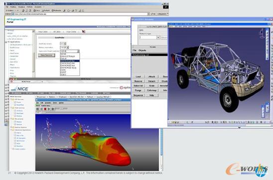Screen dimensions: 273x180
Task: Click the Range button
Action: (138, 90)
